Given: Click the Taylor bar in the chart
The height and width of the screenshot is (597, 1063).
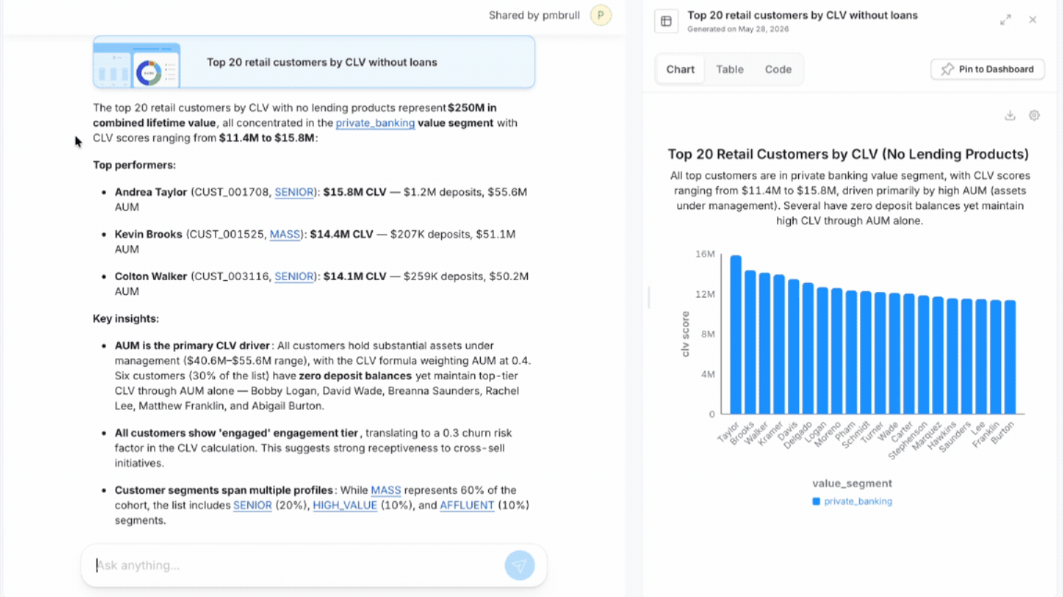Looking at the screenshot, I should coord(735,335).
